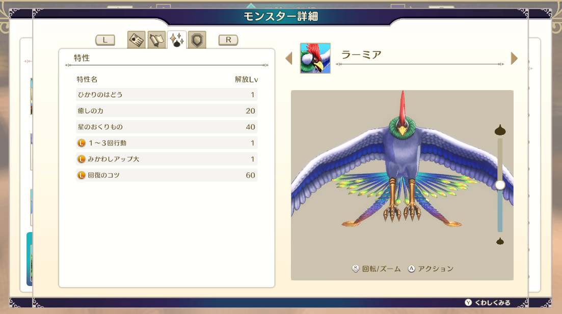Go to previous monster with left arrow
The image size is (562, 314).
click(289, 59)
